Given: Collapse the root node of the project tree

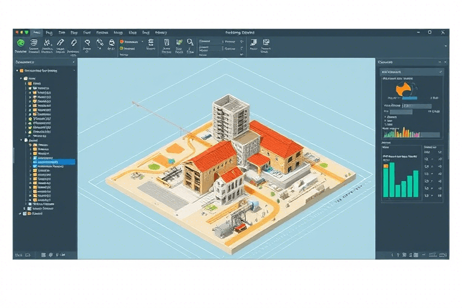Looking at the screenshot, I should [17, 71].
